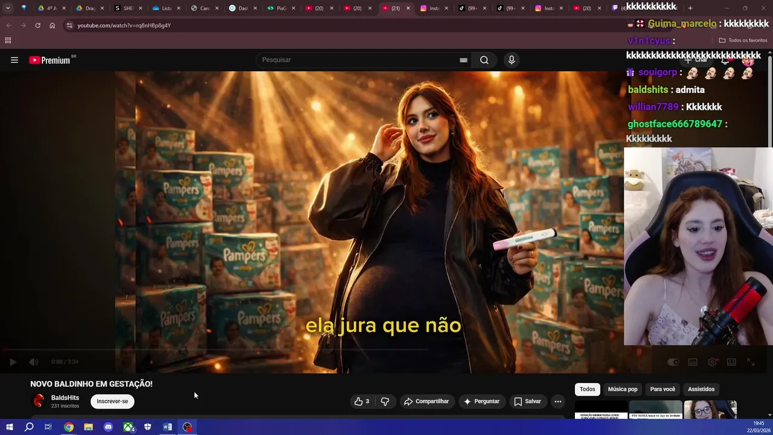Open Discord from the taskbar
Image resolution: width=773 pixels, height=435 pixels.
click(108, 427)
